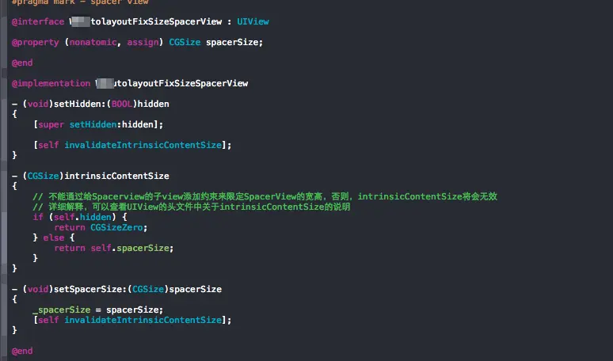Select the assign attribute
Image resolution: width=613 pixels, height=361 pixels.
[143, 43]
